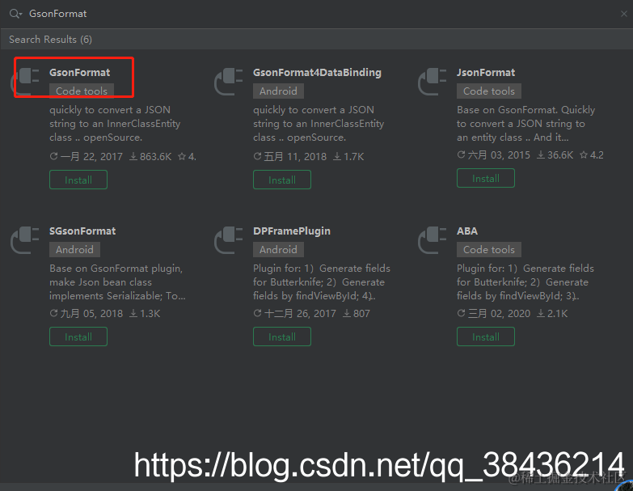The width and height of the screenshot is (633, 491).
Task: Click the GsonFormat4DataBinding description text
Action: click(319, 124)
